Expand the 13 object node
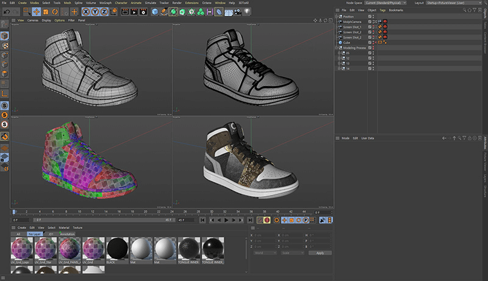488x281 pixels. (339, 64)
